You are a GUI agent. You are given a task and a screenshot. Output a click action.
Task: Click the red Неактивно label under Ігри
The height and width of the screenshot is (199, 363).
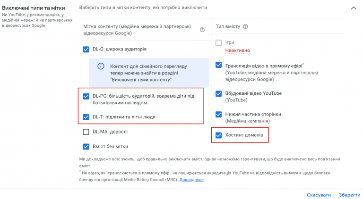[238, 50]
